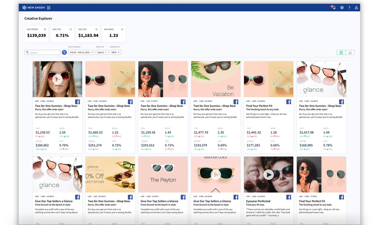Open Find Your Perfect Fit title on $177,283 card

coord(259,106)
